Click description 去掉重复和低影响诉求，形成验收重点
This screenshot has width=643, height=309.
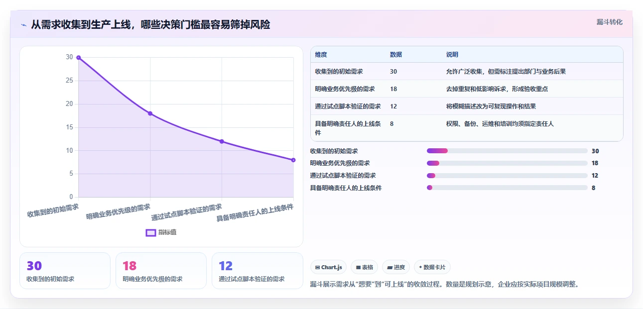pyautogui.click(x=497, y=89)
